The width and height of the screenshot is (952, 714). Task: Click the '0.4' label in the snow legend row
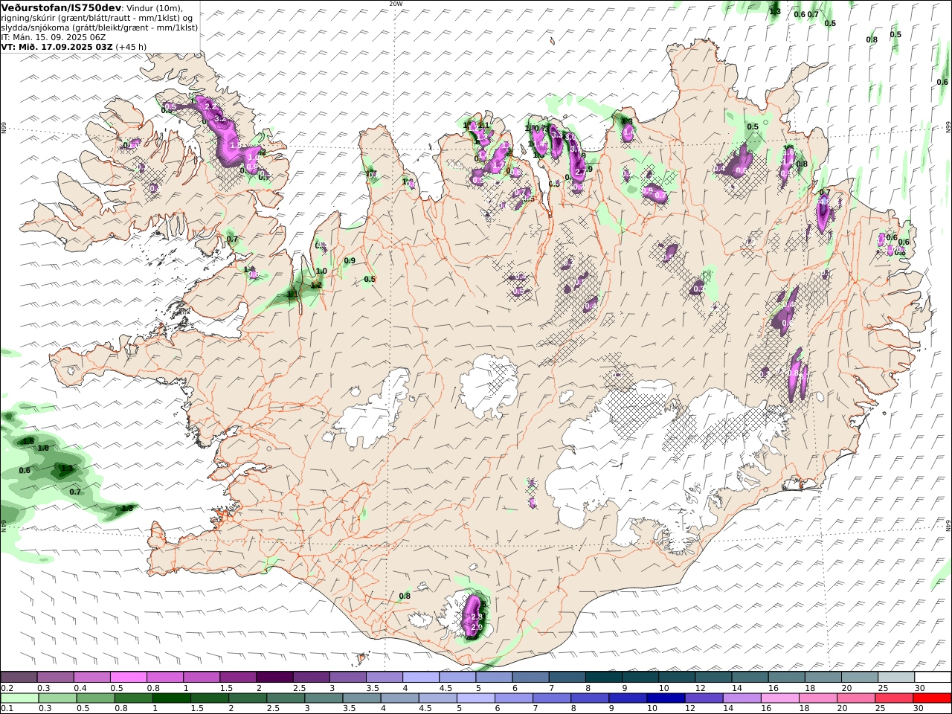80,688
